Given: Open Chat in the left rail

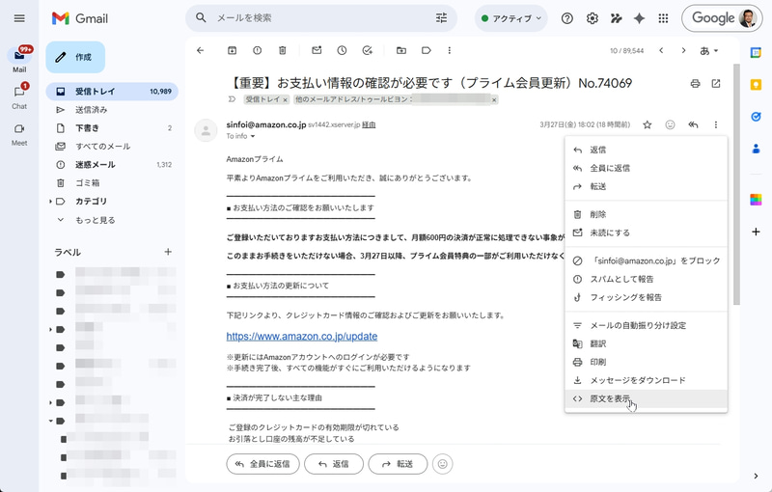Looking at the screenshot, I should pyautogui.click(x=19, y=96).
